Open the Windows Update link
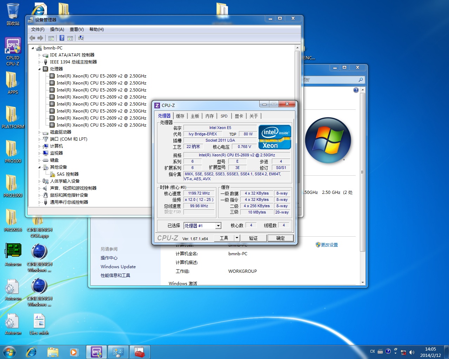 118,266
